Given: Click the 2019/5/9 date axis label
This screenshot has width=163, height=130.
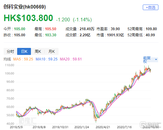Looking at the screenshot, I should [16, 127].
